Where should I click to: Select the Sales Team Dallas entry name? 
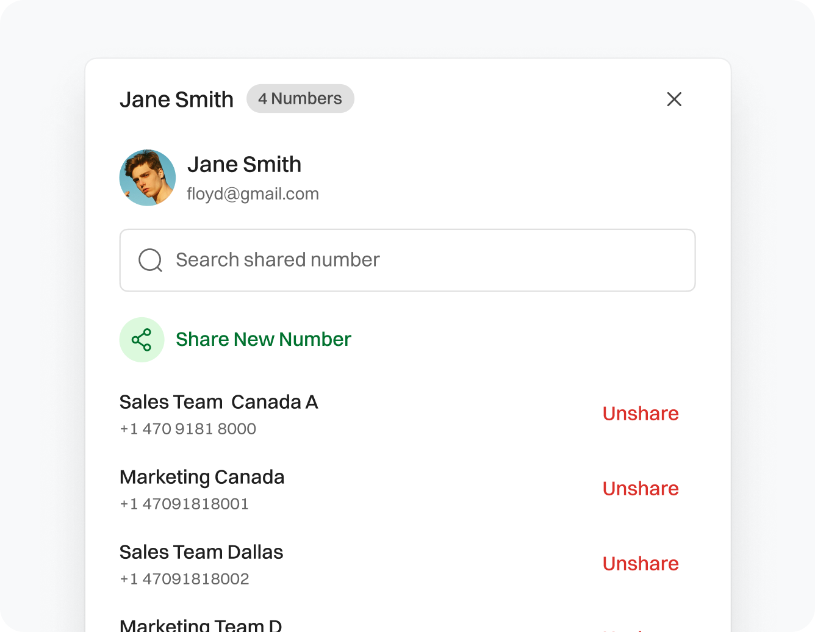tap(201, 552)
